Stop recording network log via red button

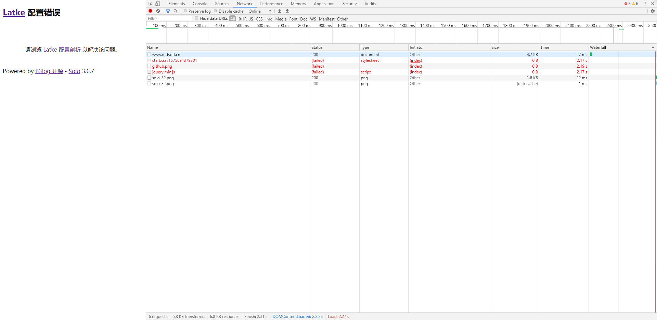point(150,11)
